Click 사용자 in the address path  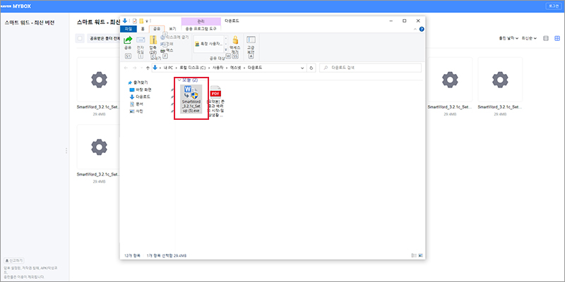[218, 68]
